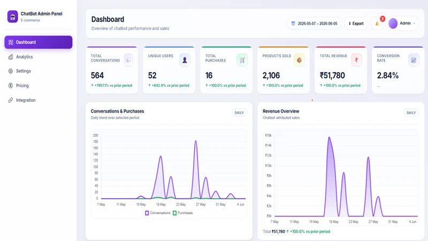Click the rupee icon on Total Revenue card

click(x=356, y=60)
